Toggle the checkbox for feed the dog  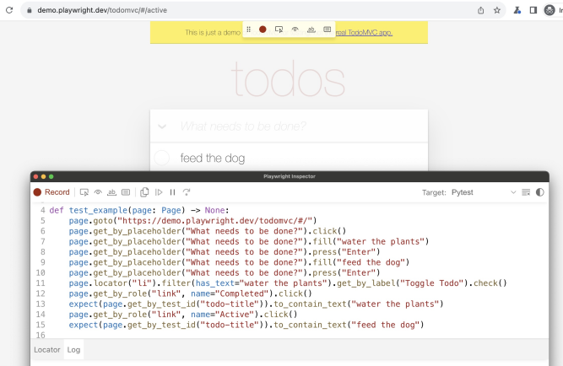click(x=163, y=158)
